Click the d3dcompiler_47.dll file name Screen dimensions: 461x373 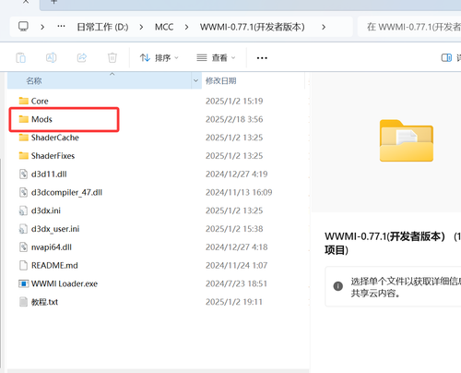click(66, 192)
